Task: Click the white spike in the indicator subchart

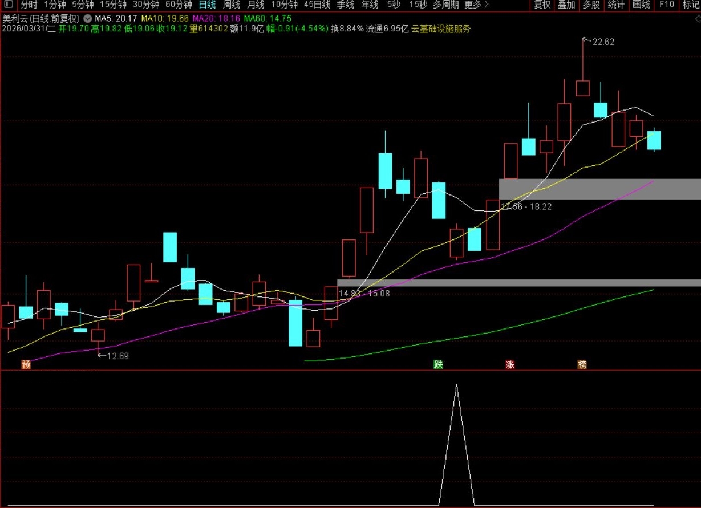Action: click(x=456, y=445)
